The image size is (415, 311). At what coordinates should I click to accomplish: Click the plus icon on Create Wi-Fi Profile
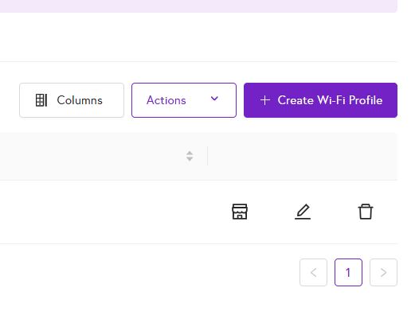click(x=265, y=100)
